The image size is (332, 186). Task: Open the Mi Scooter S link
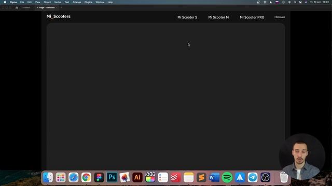(x=187, y=17)
